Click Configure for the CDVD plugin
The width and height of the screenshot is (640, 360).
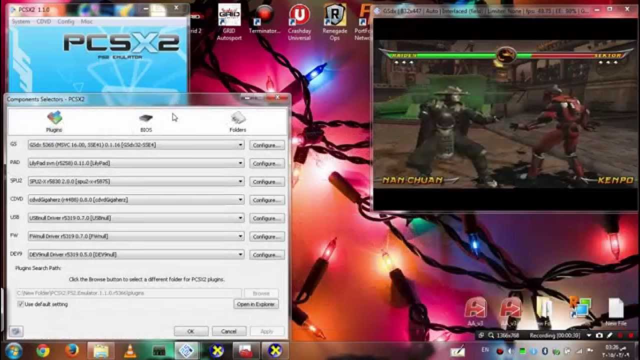point(266,200)
